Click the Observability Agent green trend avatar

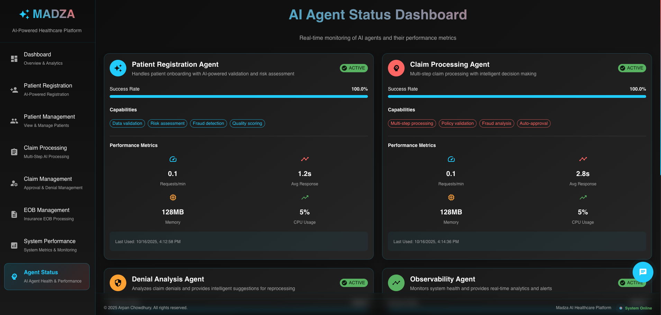[396, 283]
